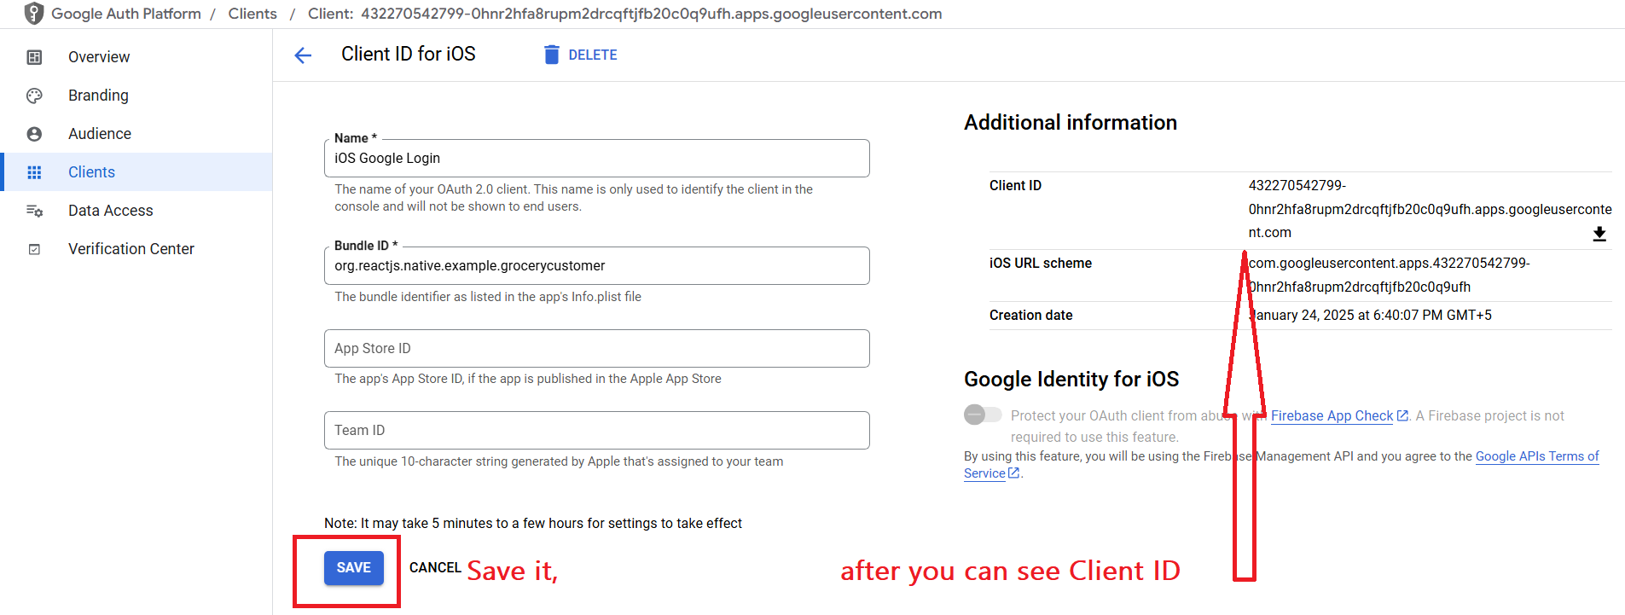Viewport: 1625px width, 615px height.
Task: Click Google Auth Platform breadcrumb
Action: tap(126, 14)
